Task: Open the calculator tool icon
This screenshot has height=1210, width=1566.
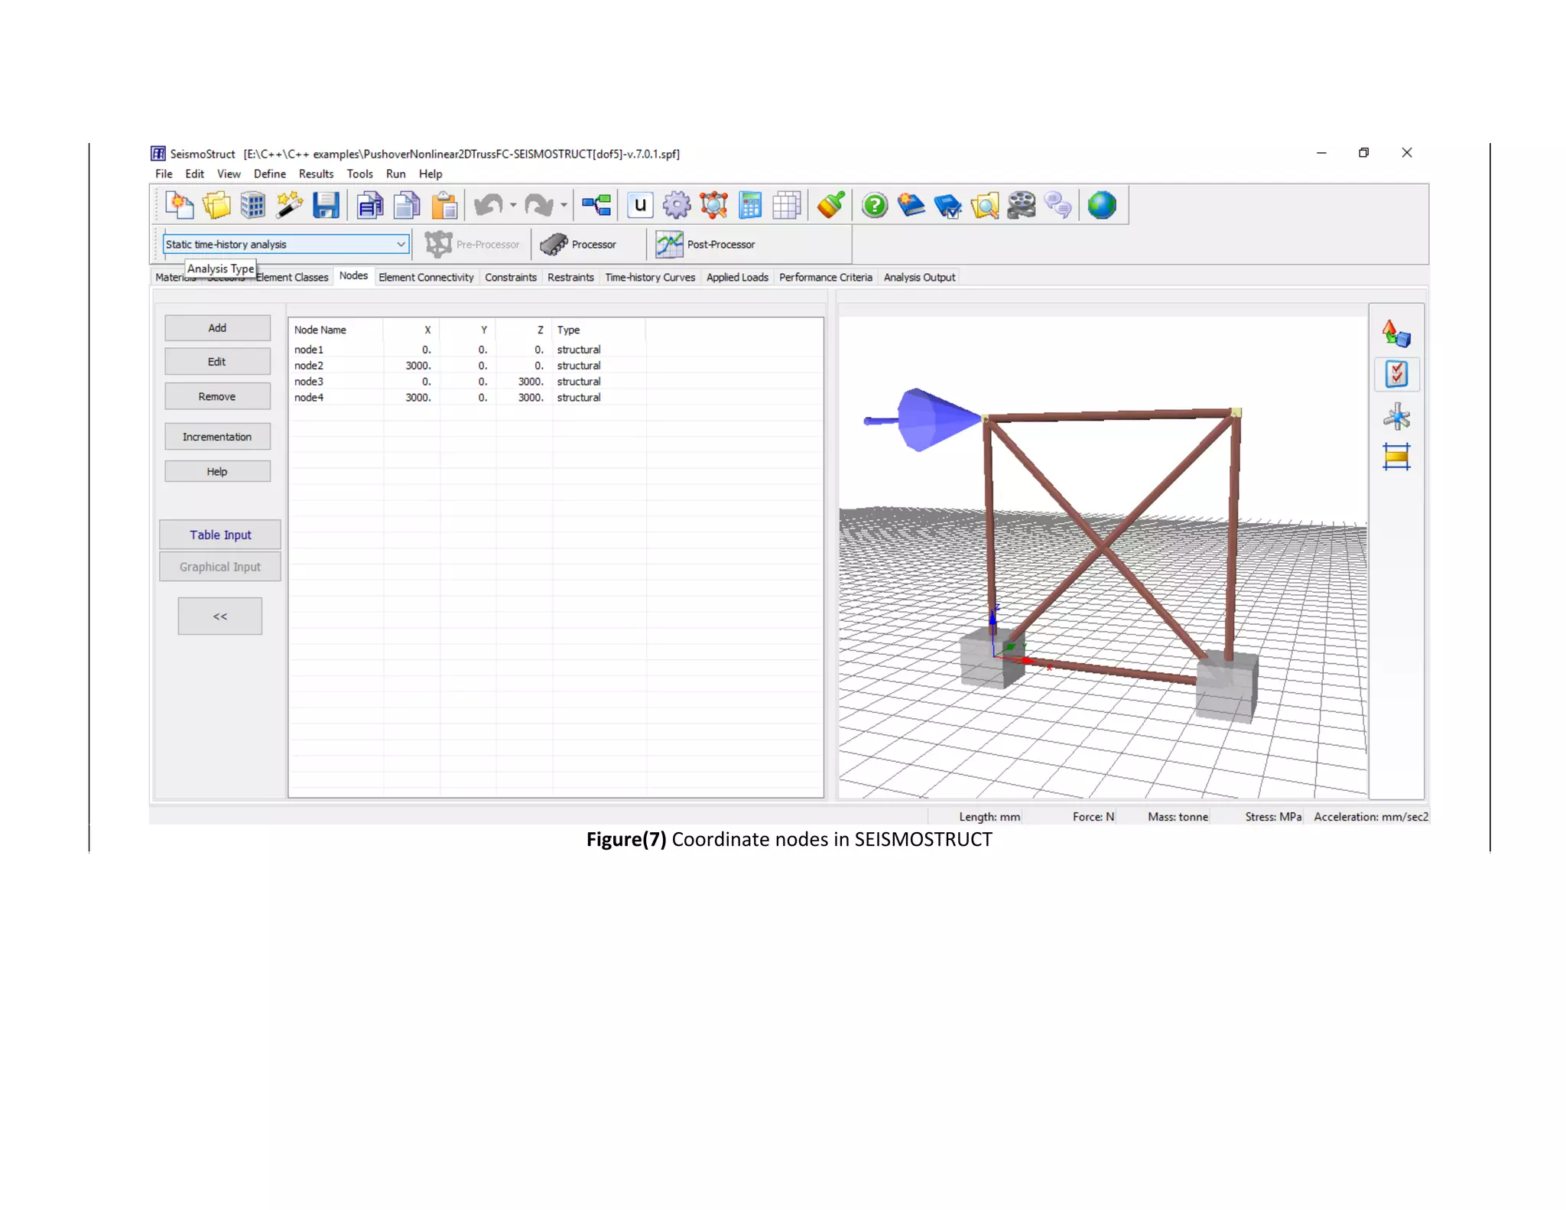Action: 750,205
